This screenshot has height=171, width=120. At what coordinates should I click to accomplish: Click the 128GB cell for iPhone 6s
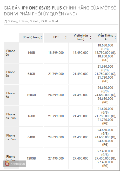[31, 95]
